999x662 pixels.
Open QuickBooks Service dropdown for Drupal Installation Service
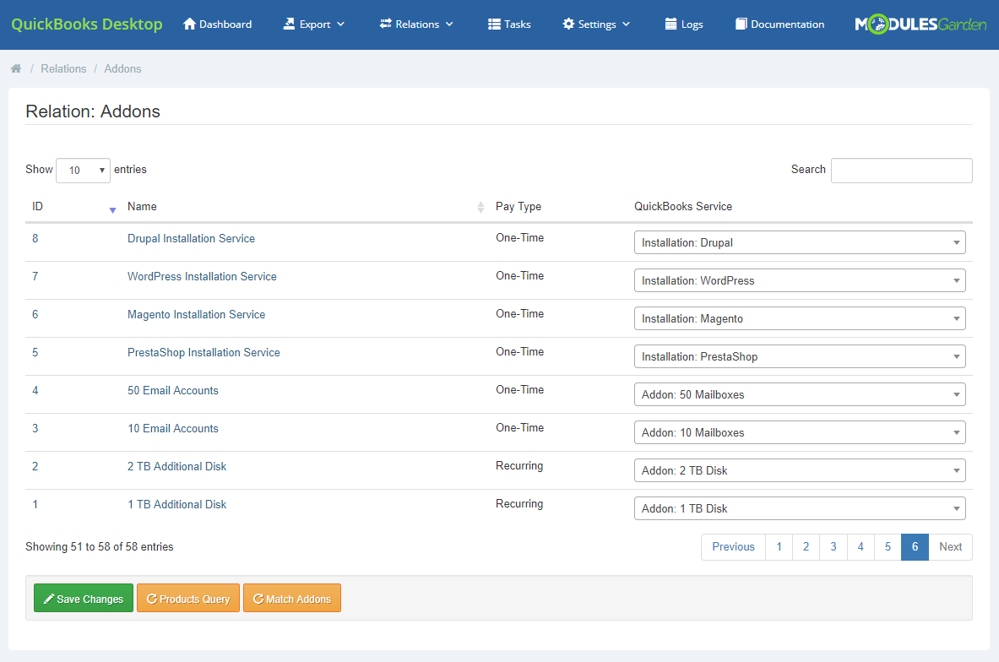click(x=799, y=242)
